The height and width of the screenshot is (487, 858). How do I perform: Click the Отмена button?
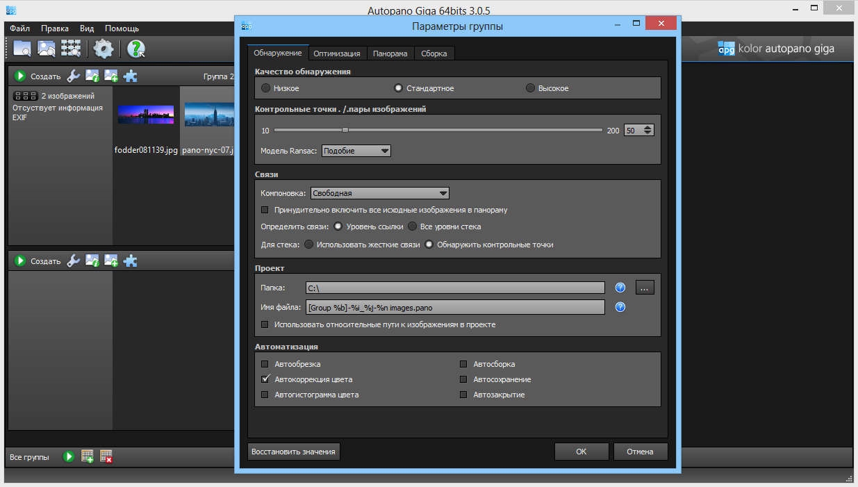pos(640,452)
